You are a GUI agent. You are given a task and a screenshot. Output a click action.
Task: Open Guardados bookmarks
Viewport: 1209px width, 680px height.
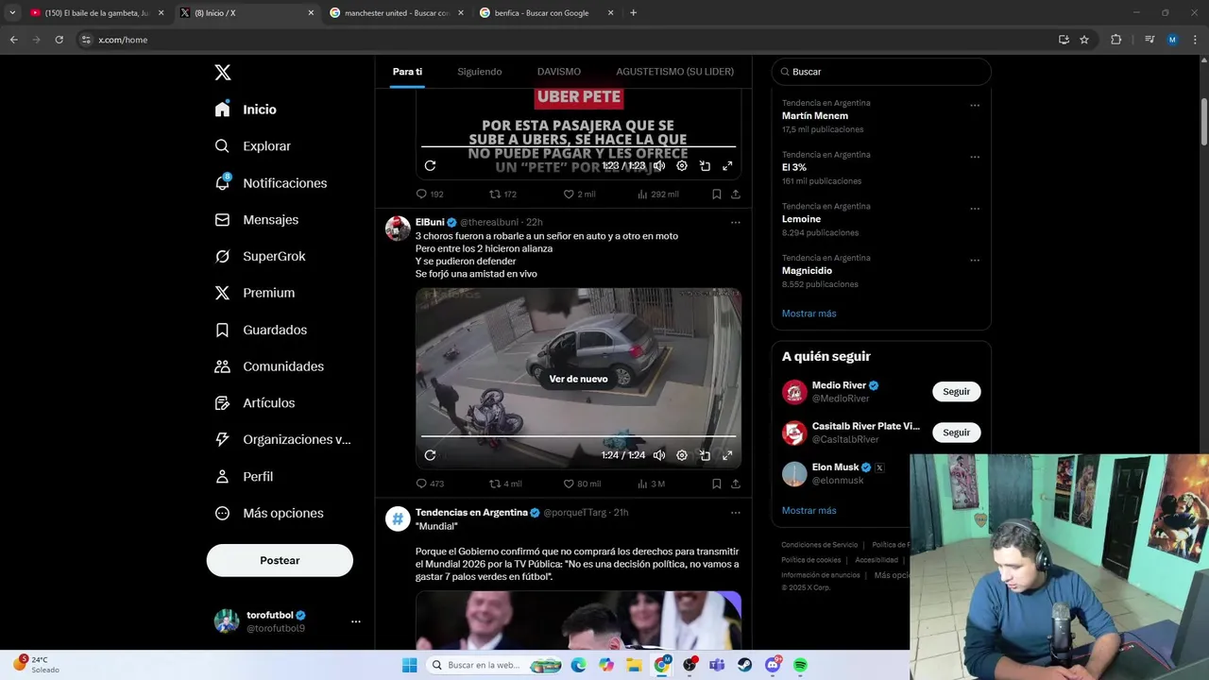click(261, 330)
